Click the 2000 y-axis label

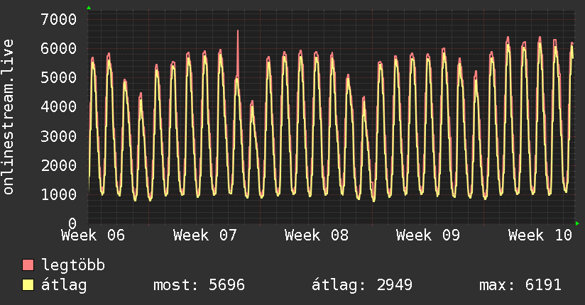(x=59, y=165)
